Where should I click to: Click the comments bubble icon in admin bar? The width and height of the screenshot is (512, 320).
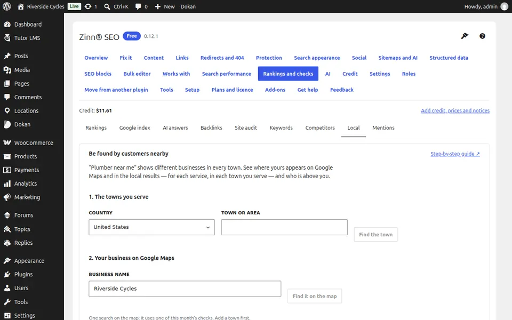(x=138, y=6)
